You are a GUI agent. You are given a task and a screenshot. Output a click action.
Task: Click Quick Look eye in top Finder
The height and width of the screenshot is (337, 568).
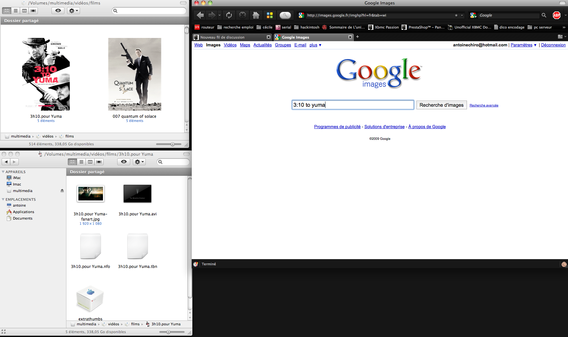coord(58,11)
